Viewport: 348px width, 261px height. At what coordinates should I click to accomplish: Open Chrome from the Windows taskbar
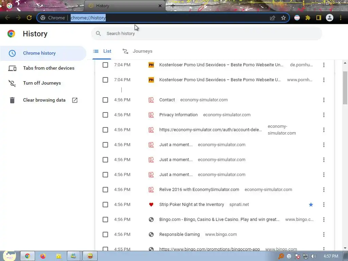(27, 256)
